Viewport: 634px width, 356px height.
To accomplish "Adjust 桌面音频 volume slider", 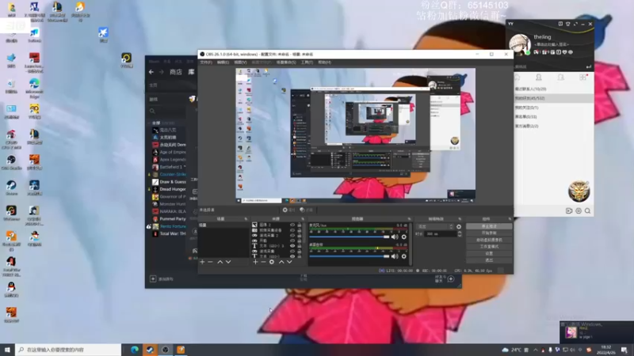I will coord(349,256).
